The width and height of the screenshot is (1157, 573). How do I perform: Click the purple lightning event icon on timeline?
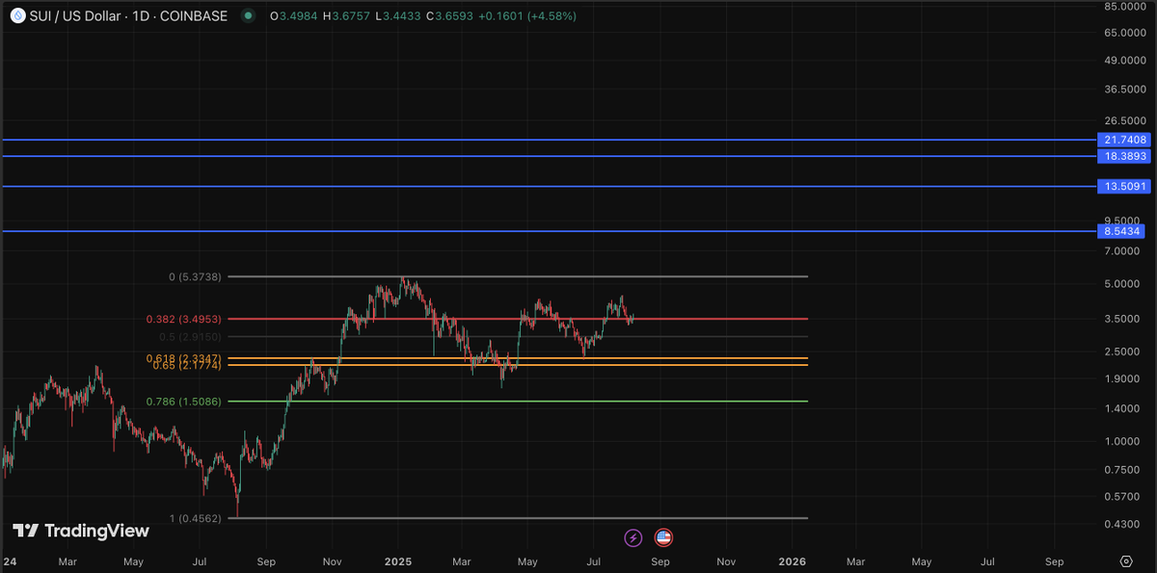(635, 537)
